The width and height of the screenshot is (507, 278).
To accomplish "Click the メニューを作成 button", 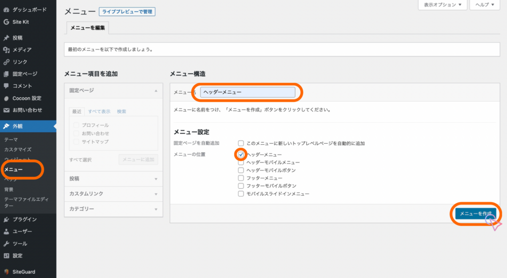I will tap(475, 214).
